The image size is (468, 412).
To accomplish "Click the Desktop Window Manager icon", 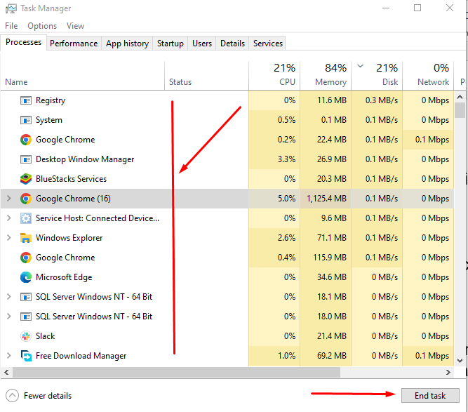I will 26,159.
